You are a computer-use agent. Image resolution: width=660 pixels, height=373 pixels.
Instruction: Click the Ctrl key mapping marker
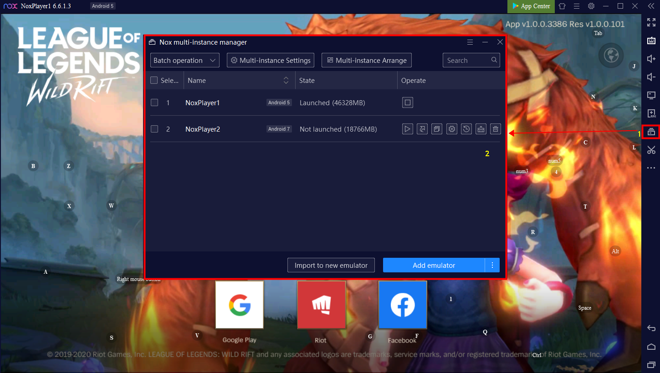537,355
